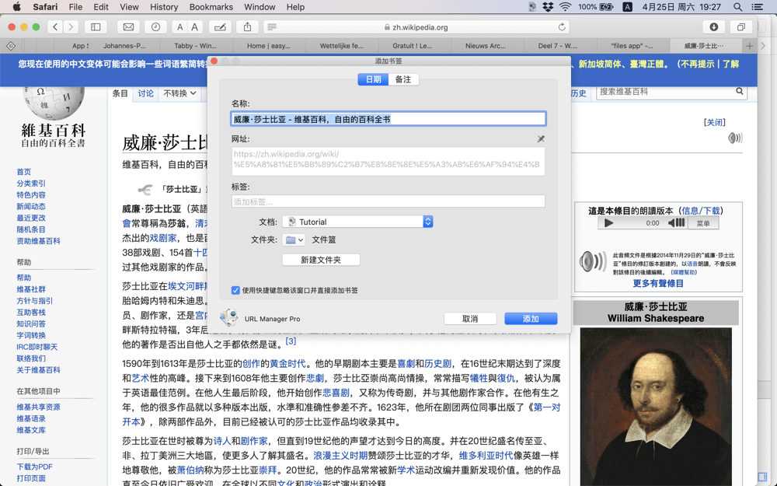Open the Window menu
The image size is (777, 486).
point(260,7)
